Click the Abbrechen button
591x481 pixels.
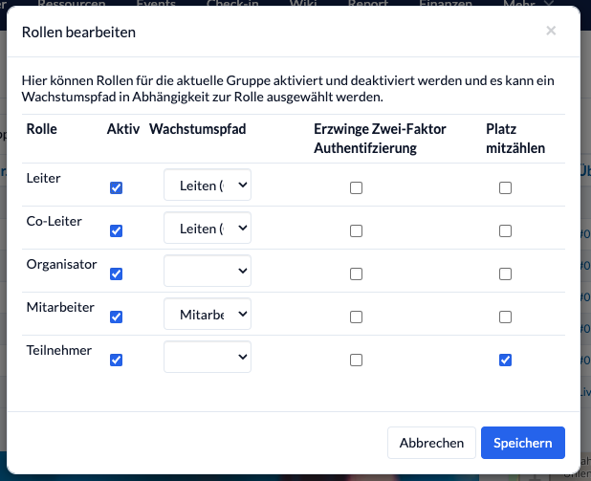point(431,443)
